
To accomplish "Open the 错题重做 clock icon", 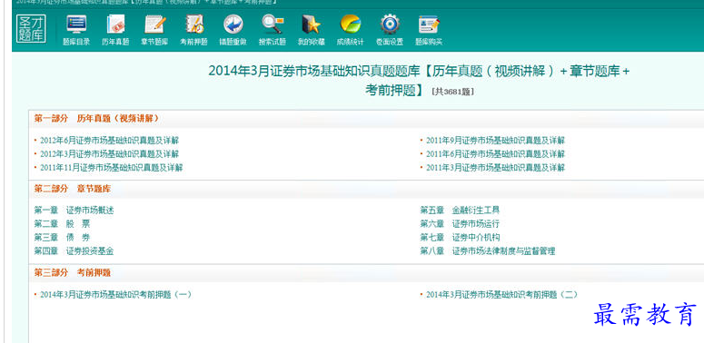I will [x=233, y=24].
